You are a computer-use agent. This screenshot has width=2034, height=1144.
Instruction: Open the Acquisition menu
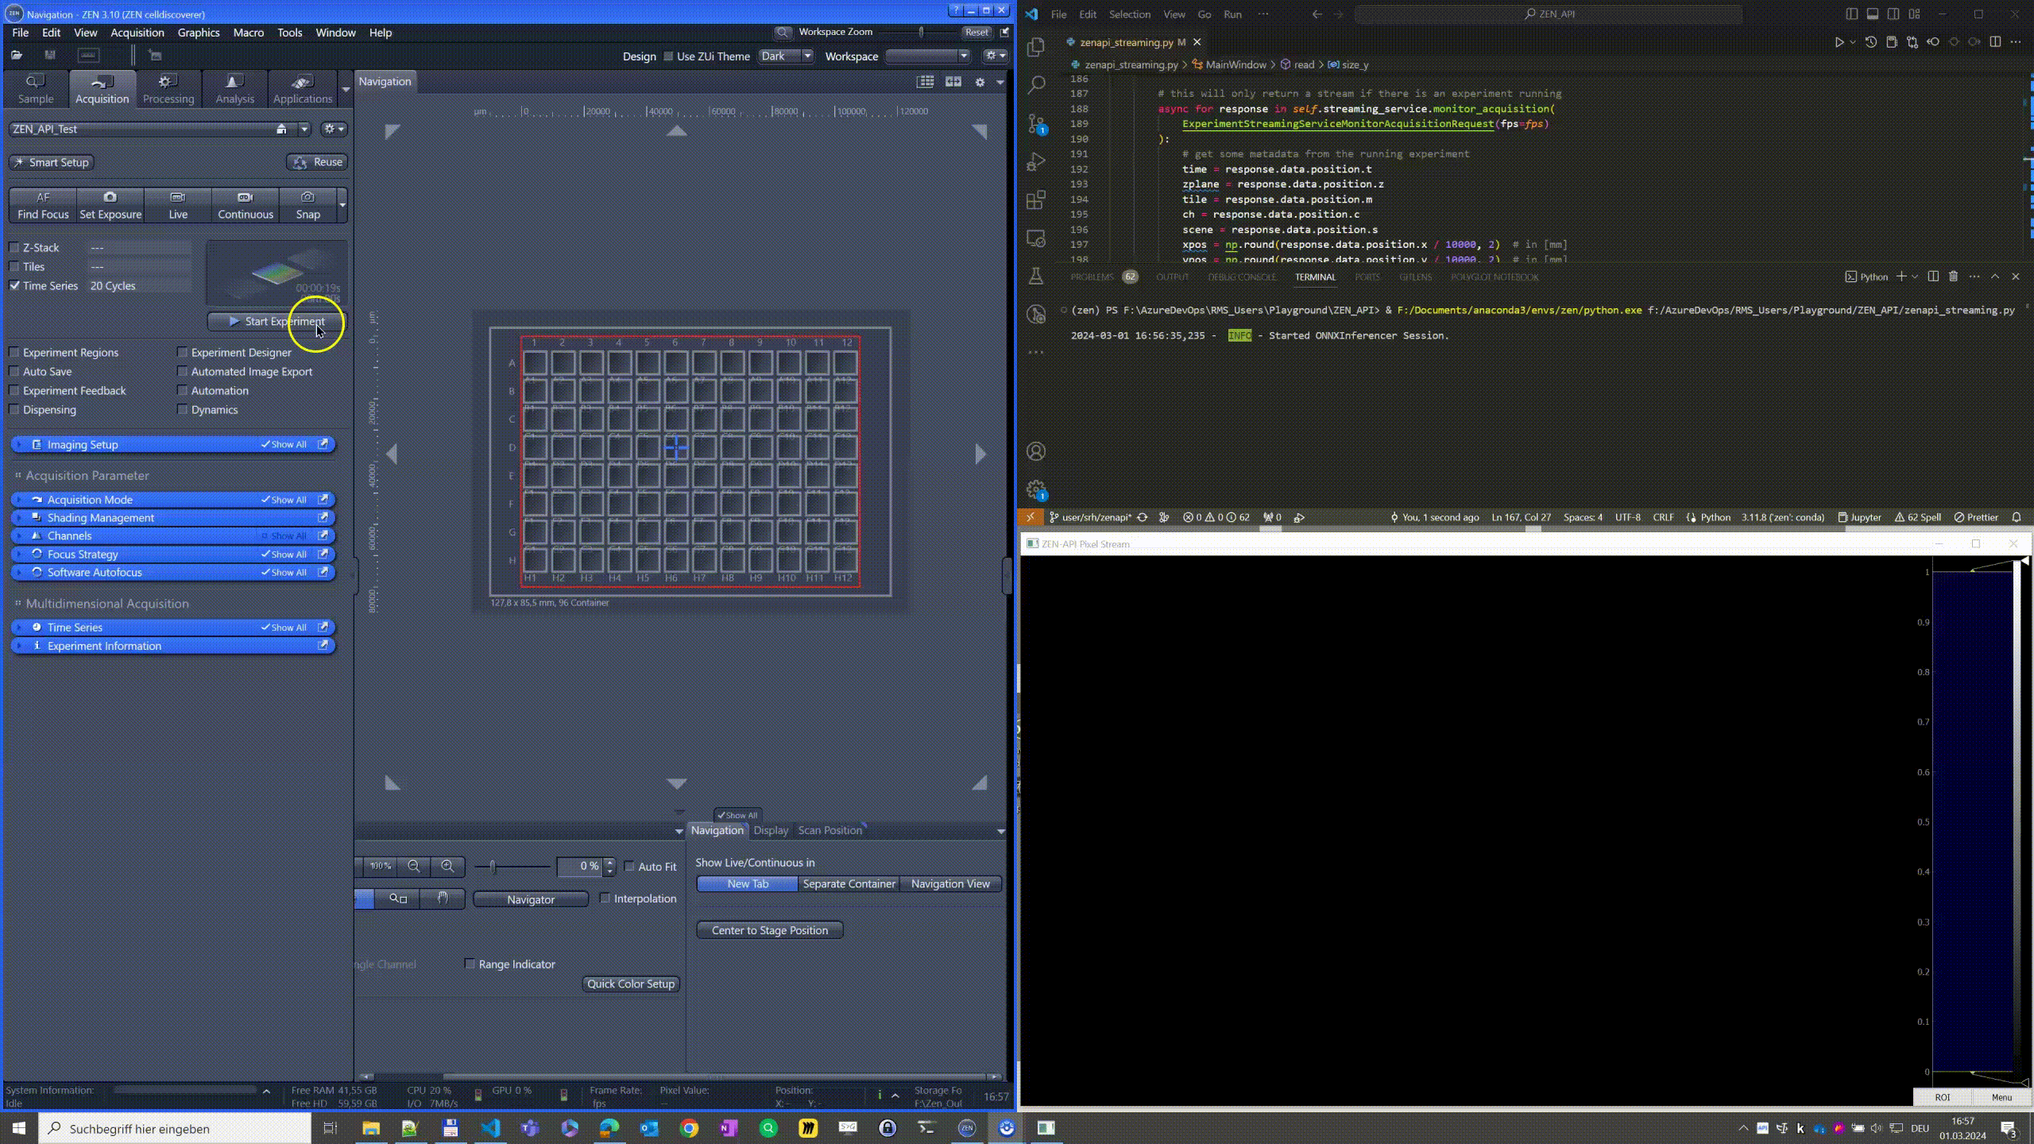[137, 33]
